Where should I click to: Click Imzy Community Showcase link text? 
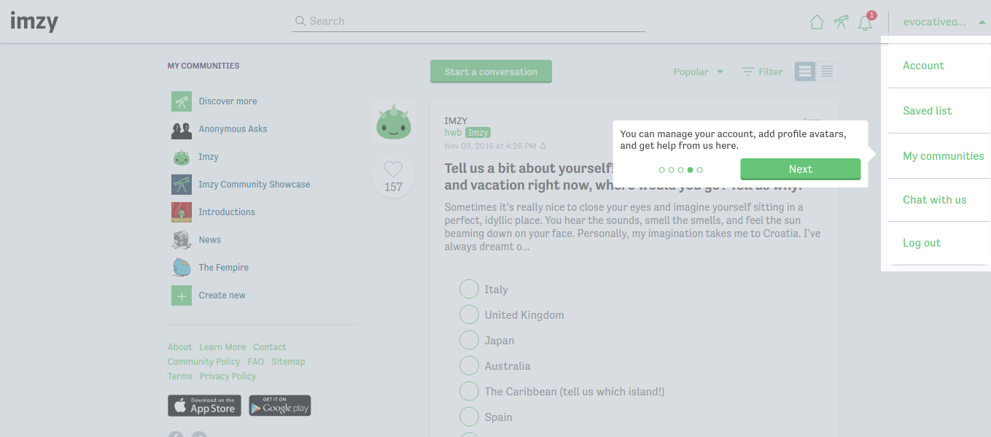254,185
